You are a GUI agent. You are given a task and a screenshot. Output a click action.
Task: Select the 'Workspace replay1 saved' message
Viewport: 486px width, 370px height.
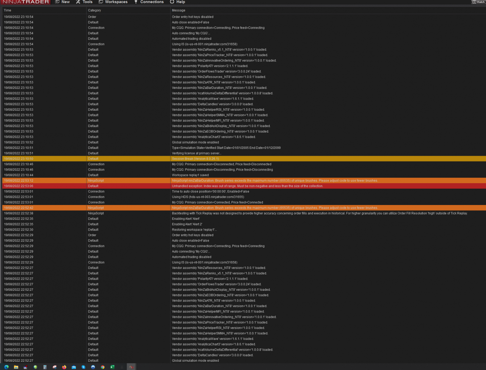[190, 175]
